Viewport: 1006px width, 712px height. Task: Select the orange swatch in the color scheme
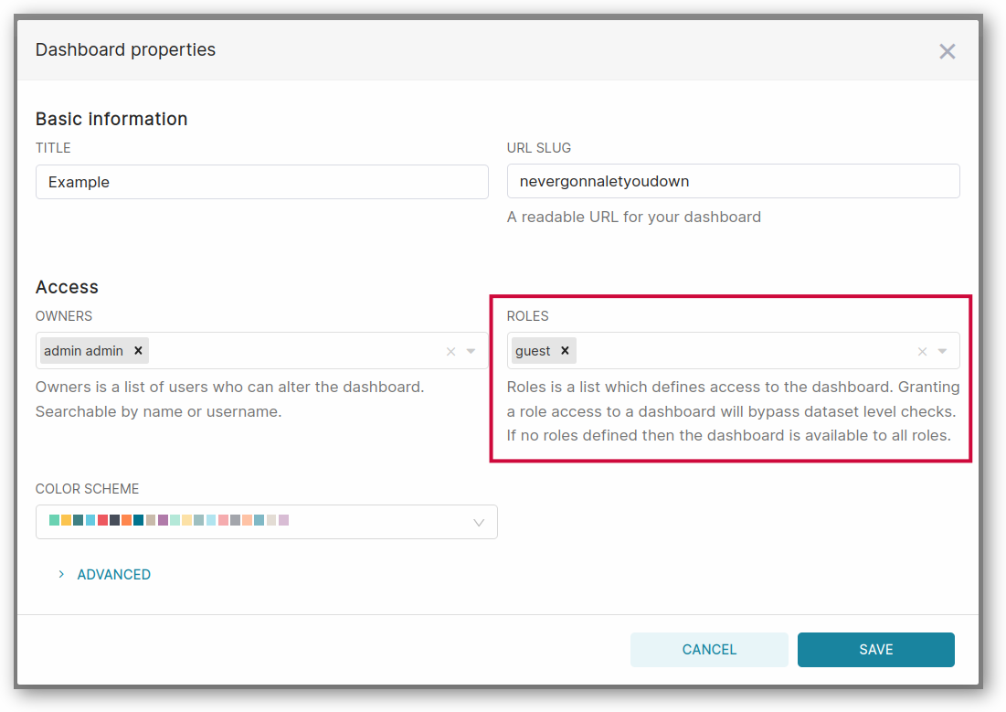click(x=69, y=519)
